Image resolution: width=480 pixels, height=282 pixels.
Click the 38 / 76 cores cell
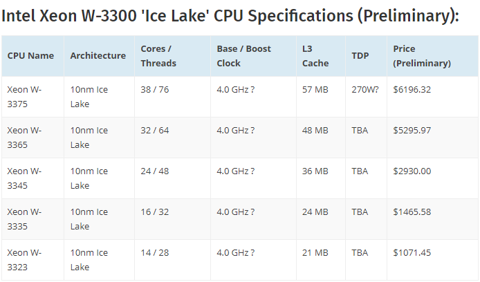tap(156, 89)
